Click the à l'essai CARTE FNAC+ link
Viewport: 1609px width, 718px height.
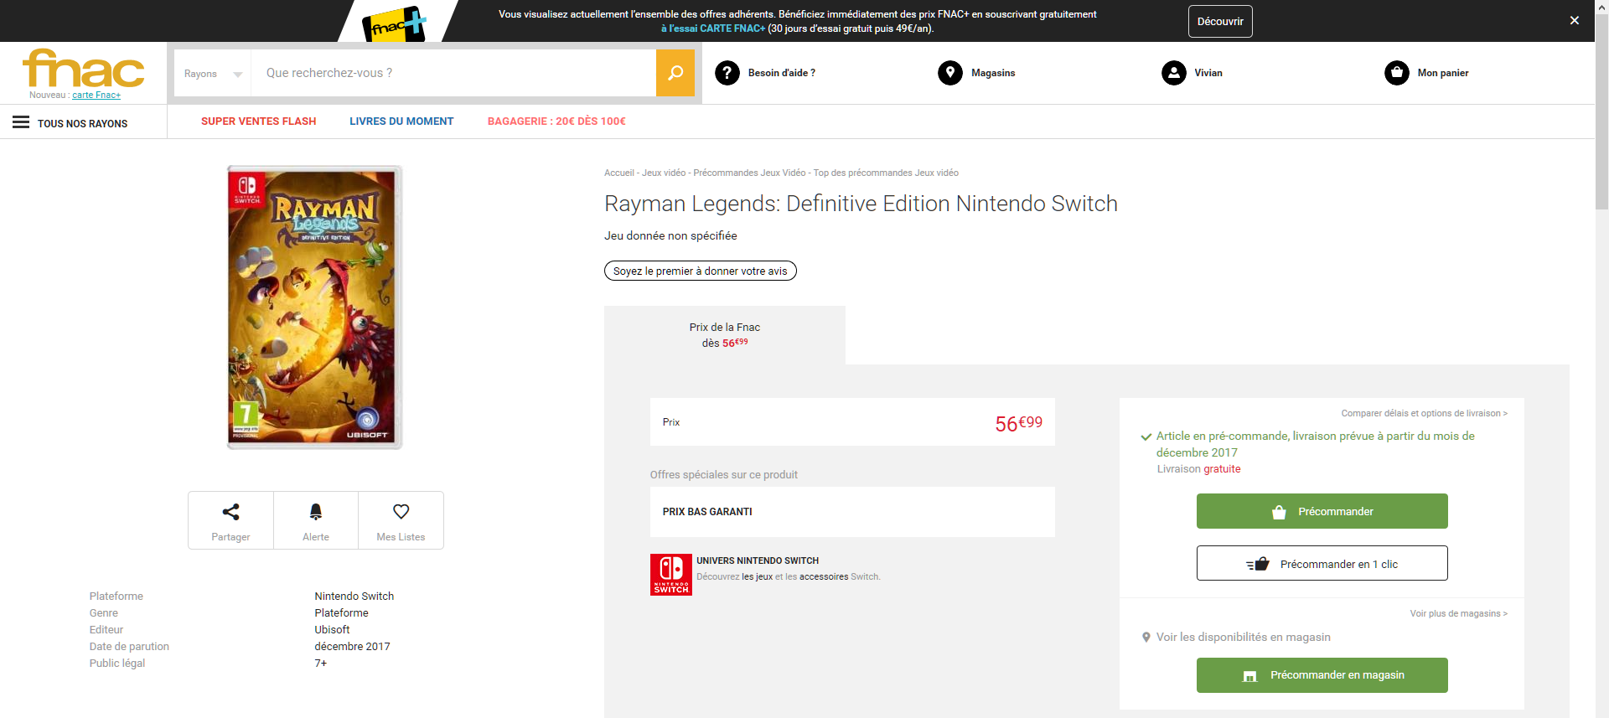tap(713, 28)
